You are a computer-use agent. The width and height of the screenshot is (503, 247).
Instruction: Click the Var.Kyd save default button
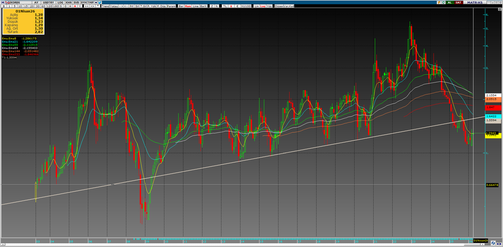(289, 6)
